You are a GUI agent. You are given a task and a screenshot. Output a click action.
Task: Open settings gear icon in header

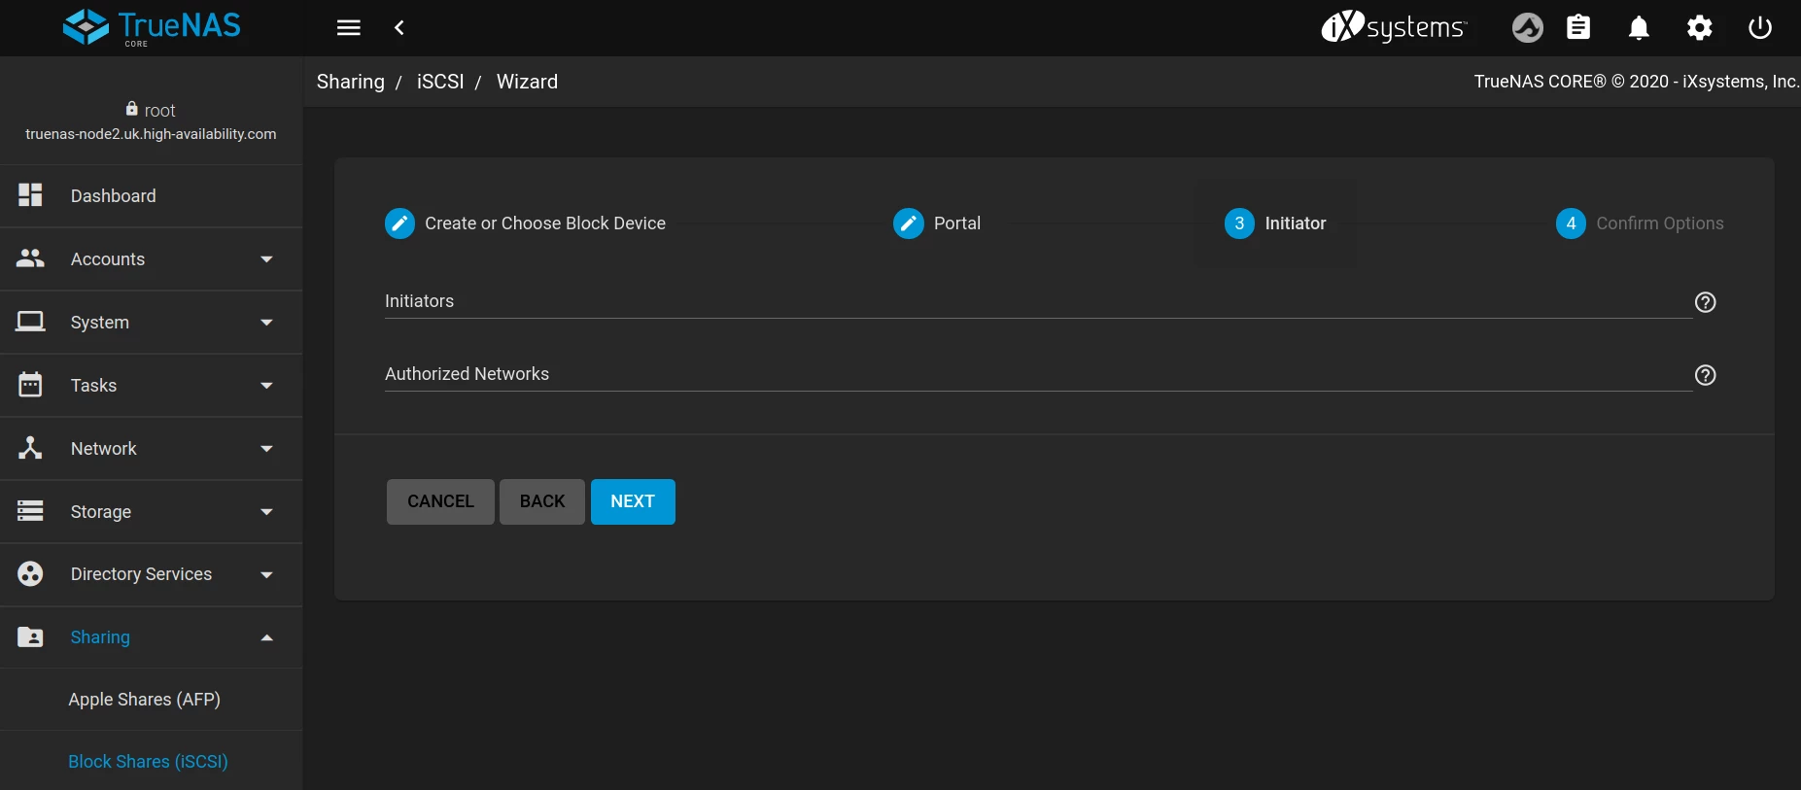click(x=1699, y=28)
